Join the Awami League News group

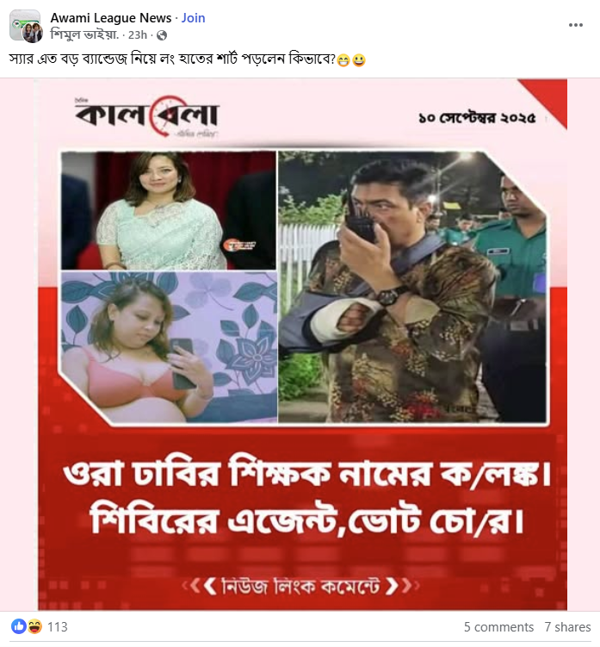[x=193, y=18]
